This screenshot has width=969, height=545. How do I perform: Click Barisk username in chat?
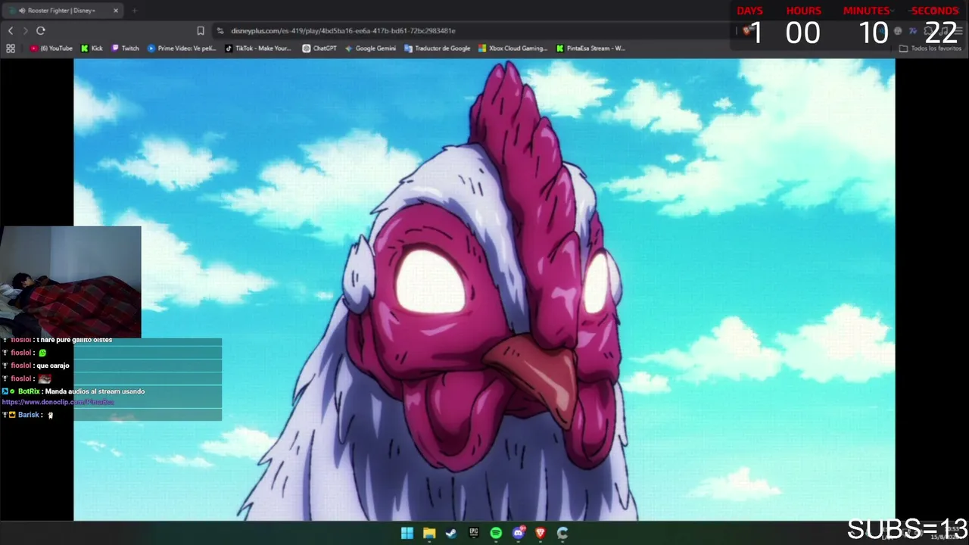click(x=29, y=415)
